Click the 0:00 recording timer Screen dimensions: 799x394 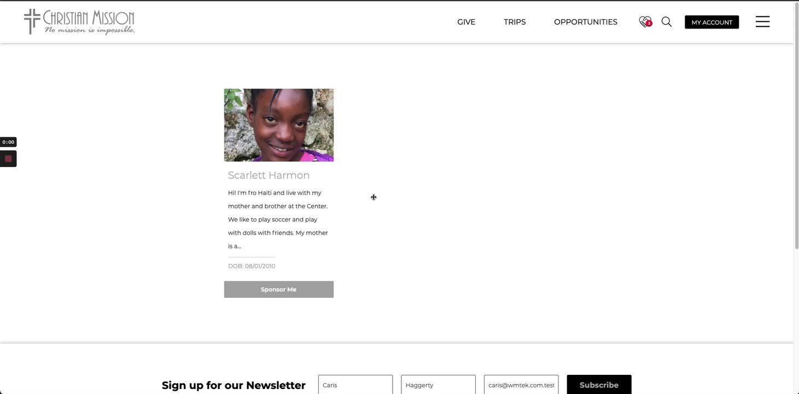pyautogui.click(x=8, y=142)
